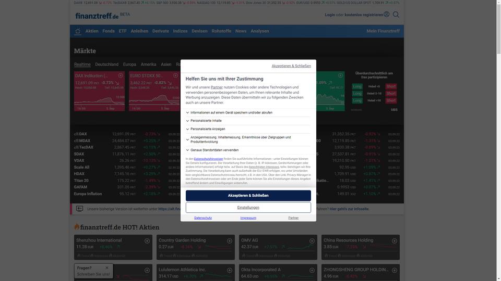
Task: Select the Europa markets tab
Action: click(129, 65)
